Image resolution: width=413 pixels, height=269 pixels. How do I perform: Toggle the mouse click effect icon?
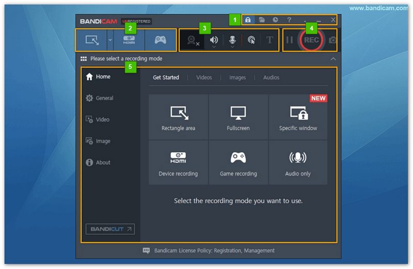251,40
